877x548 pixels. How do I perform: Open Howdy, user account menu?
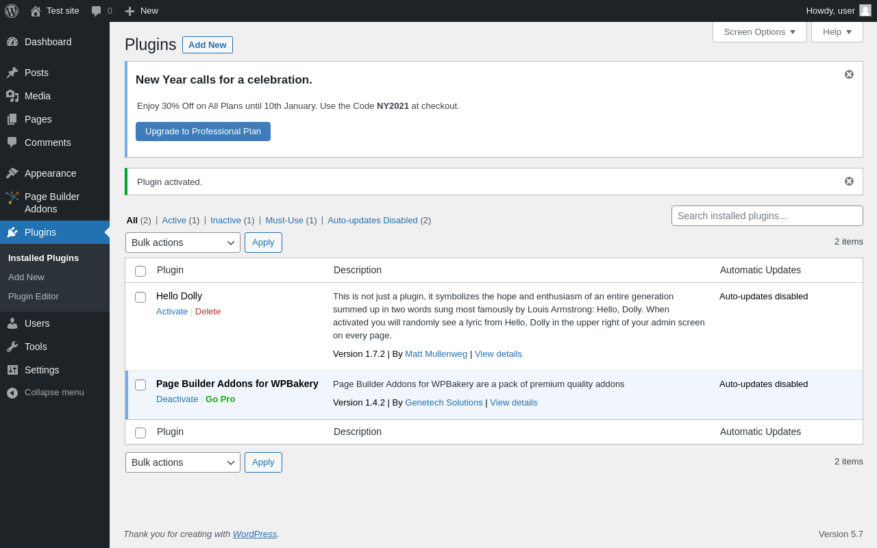point(839,11)
